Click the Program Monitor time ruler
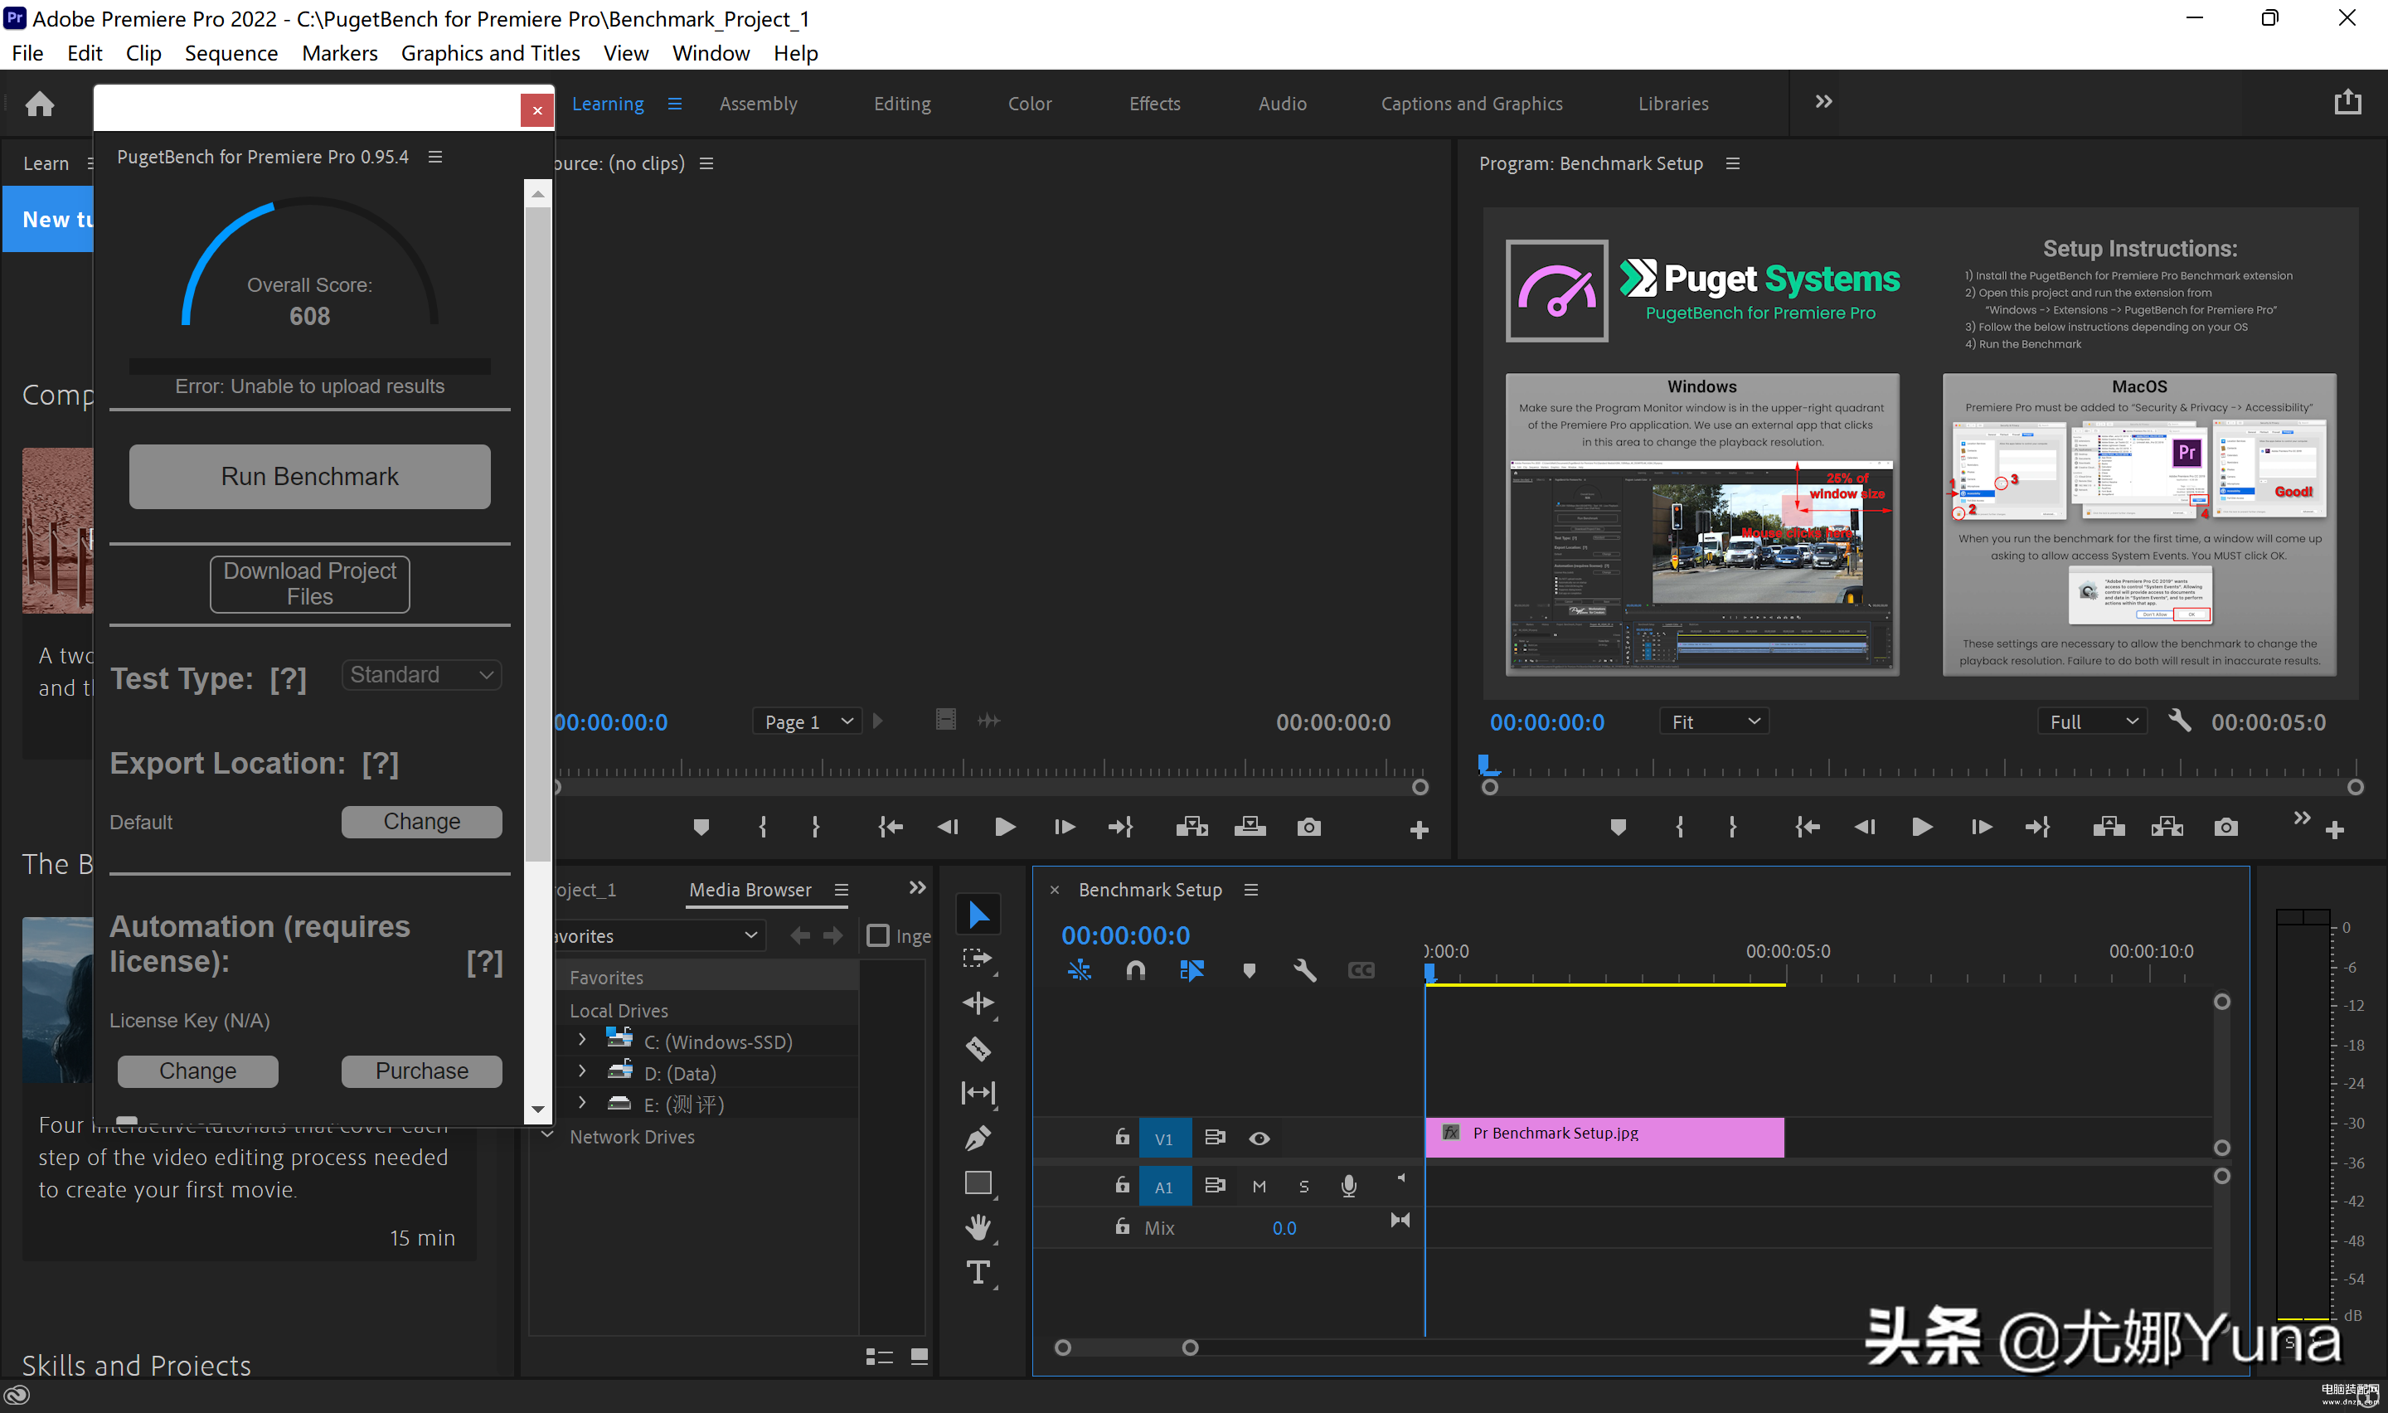2388x1413 pixels. click(1904, 767)
